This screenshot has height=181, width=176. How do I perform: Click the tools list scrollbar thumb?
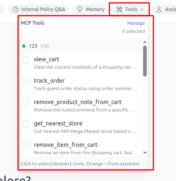point(145,61)
